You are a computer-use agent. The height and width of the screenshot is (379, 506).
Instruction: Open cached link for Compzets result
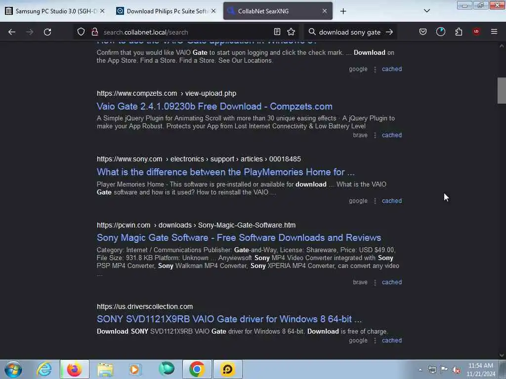click(392, 135)
